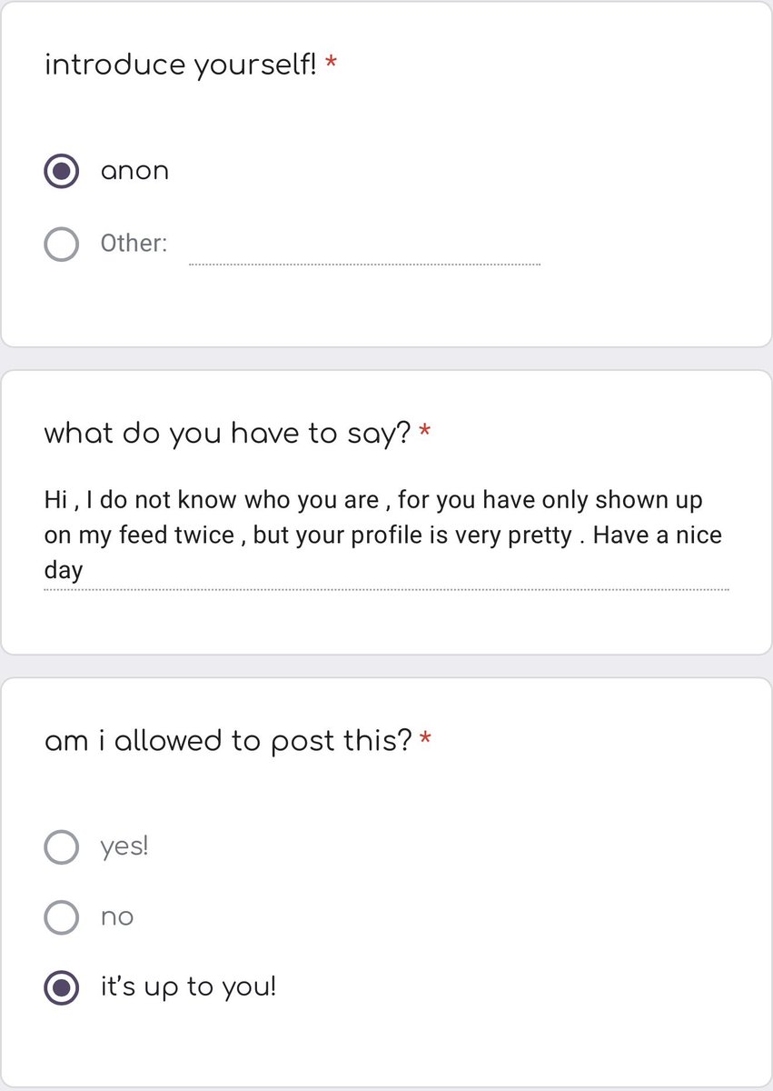This screenshot has height=1091, width=773.
Task: Select the 'anon' radio button
Action: pyautogui.click(x=61, y=171)
